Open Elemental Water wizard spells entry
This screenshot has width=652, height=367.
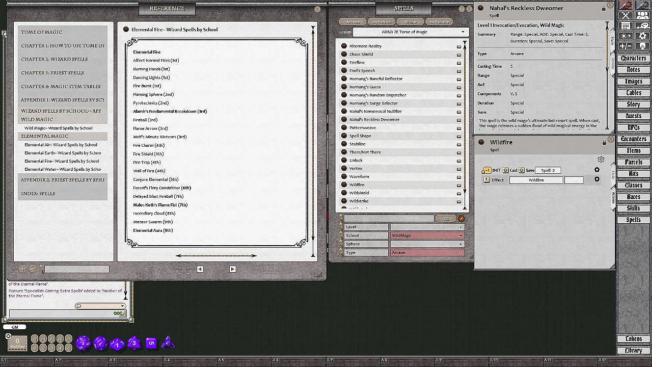pos(63,169)
